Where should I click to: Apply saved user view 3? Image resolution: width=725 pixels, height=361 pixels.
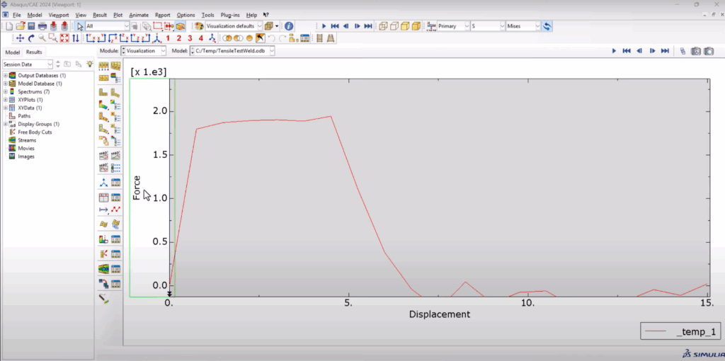190,38
